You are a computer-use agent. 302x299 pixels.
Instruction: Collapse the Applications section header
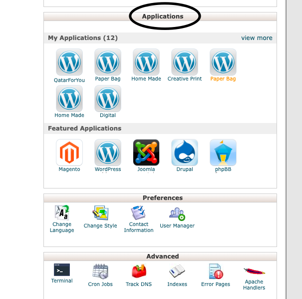(x=160, y=16)
